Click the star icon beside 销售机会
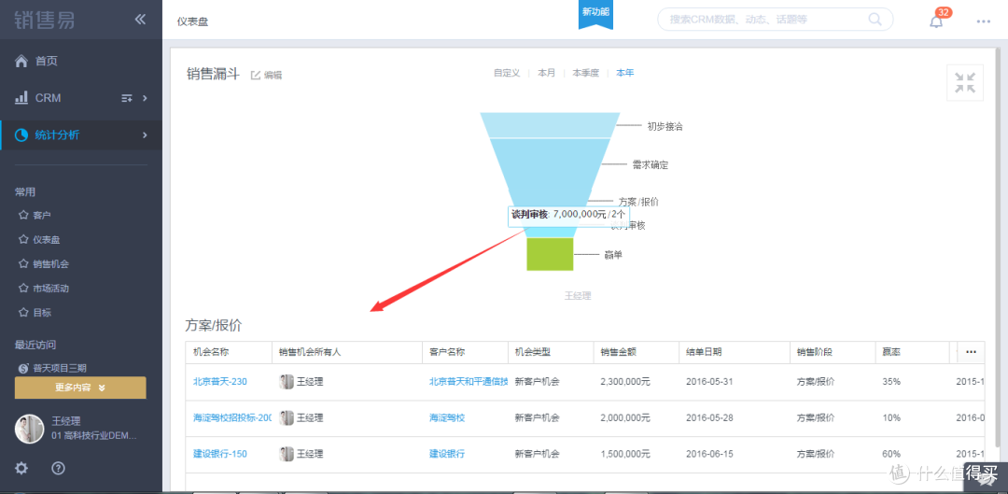Screen dimensions: 1008x494 pyautogui.click(x=23, y=263)
